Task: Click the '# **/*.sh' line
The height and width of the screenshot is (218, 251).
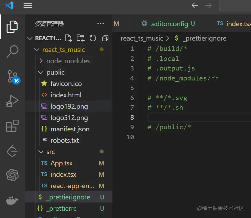Action: pyautogui.click(x=165, y=108)
